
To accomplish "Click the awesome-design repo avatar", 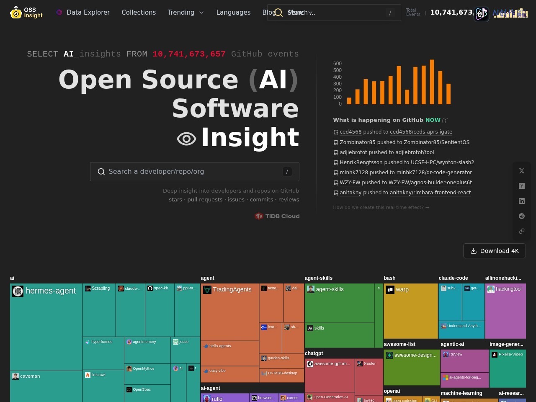I will point(389,355).
